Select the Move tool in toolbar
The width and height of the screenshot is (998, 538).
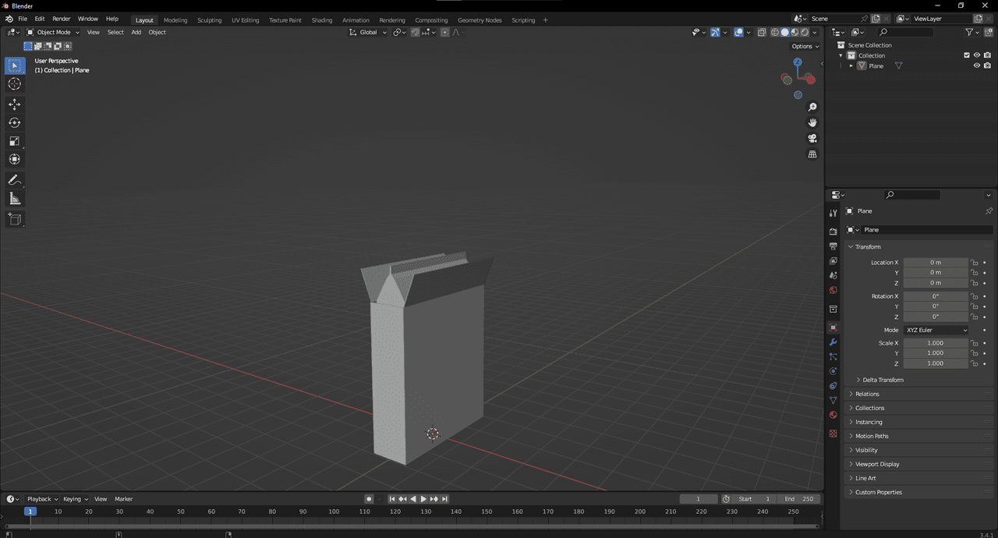15,104
